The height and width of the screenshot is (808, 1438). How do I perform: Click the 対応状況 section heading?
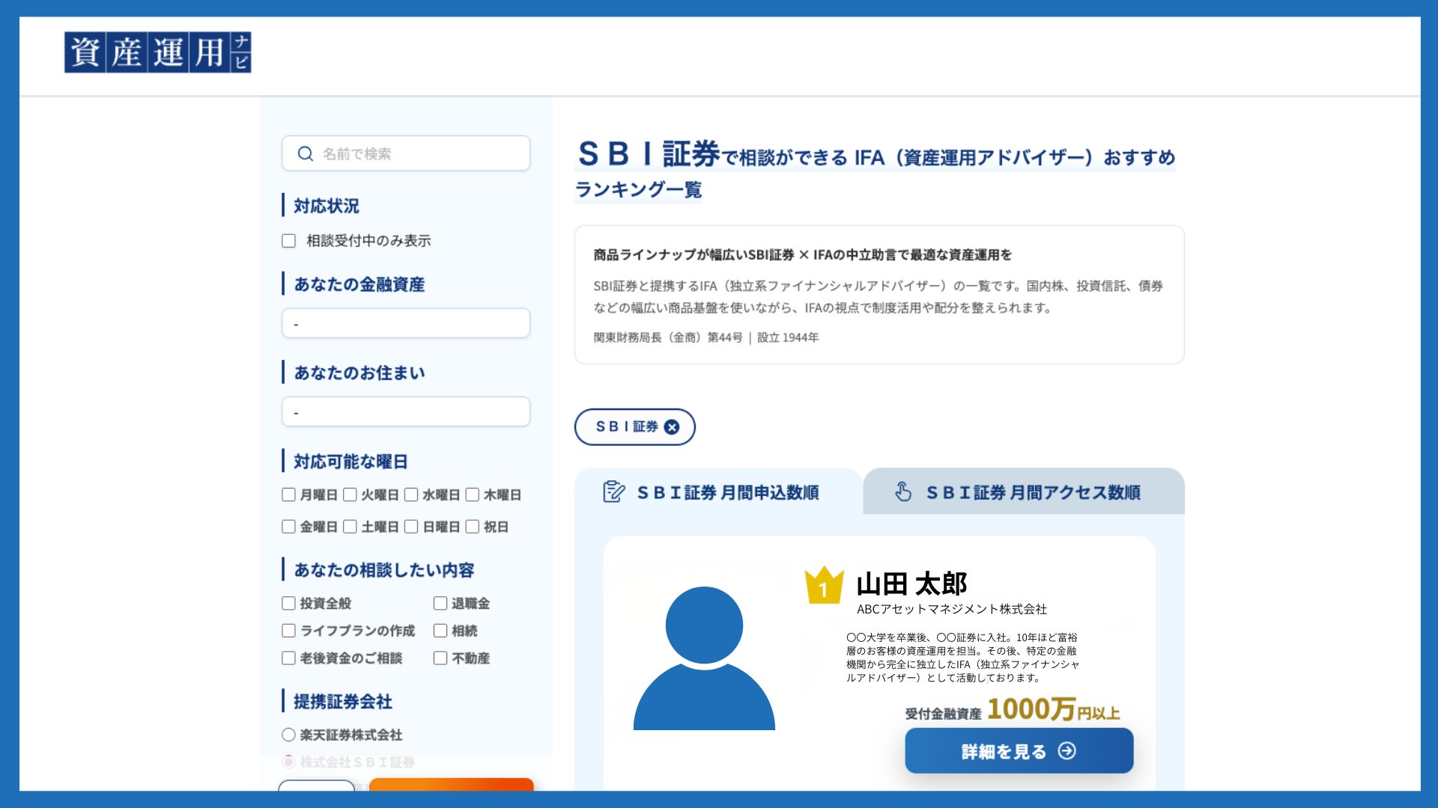(x=326, y=206)
